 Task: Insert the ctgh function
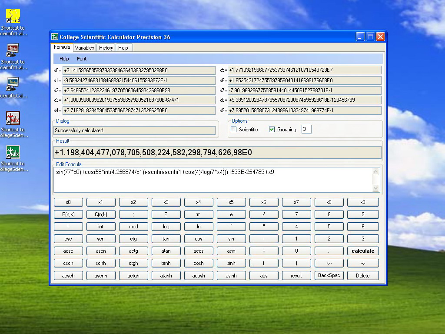[133, 263]
